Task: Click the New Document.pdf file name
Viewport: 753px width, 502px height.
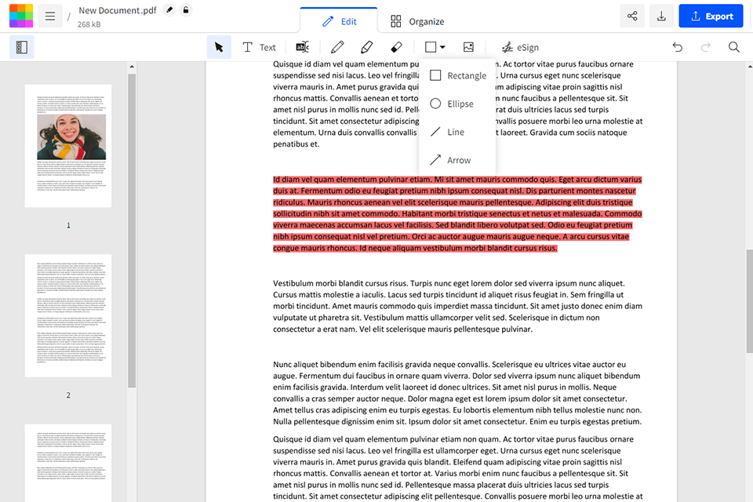Action: 118,10
